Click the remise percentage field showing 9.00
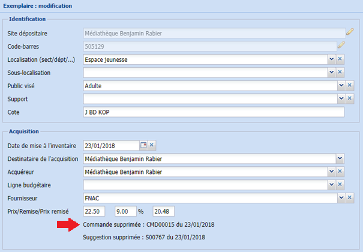 125,211
